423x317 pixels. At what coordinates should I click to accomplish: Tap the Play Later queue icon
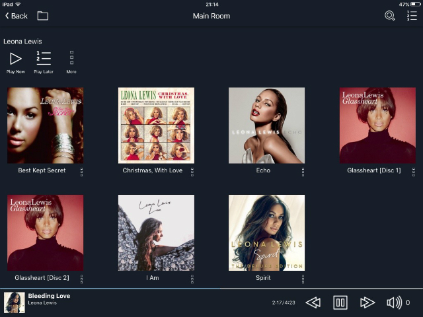[44, 58]
